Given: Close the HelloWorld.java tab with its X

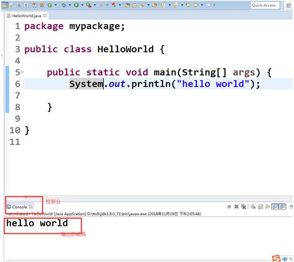Looking at the screenshot, I should coord(45,15).
